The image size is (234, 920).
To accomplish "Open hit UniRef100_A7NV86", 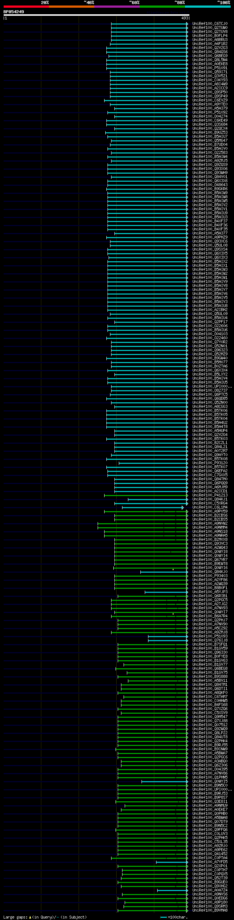I will pos(210,773).
